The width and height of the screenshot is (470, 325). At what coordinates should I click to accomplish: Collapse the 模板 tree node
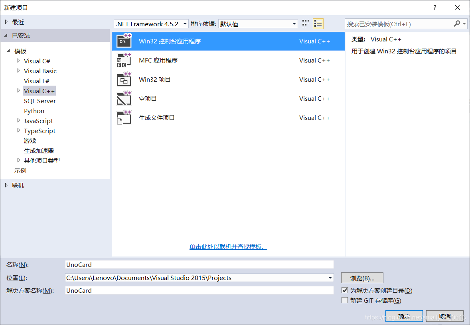8,51
